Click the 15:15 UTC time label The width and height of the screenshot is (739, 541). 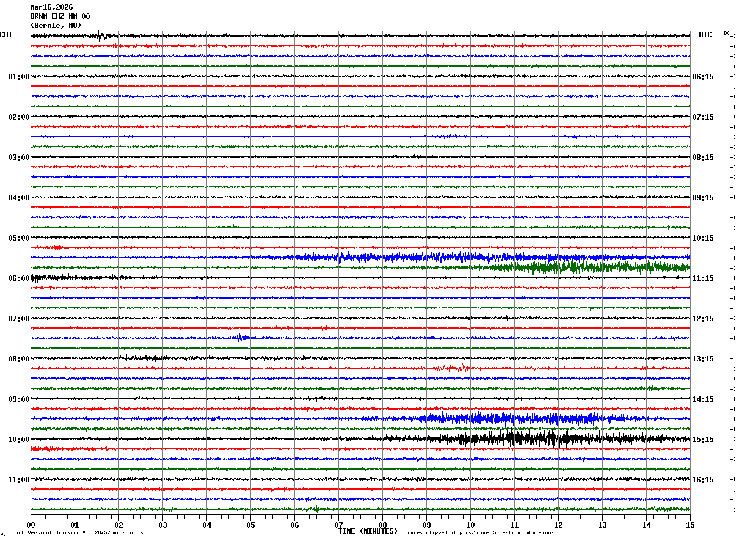pyautogui.click(x=703, y=440)
